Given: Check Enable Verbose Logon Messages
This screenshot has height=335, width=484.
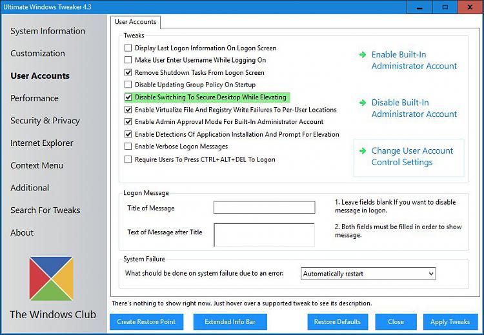Looking at the screenshot, I should (x=128, y=147).
